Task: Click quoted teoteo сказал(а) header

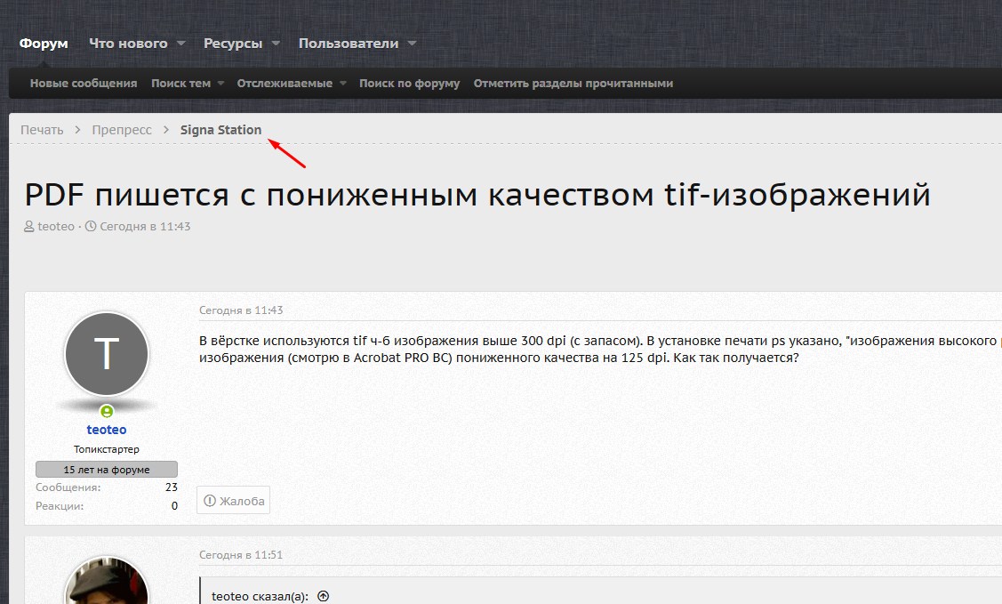Action: click(x=261, y=596)
